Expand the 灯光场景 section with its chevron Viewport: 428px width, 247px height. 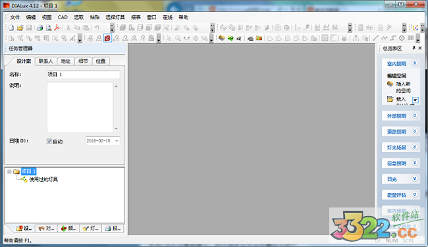click(x=415, y=147)
